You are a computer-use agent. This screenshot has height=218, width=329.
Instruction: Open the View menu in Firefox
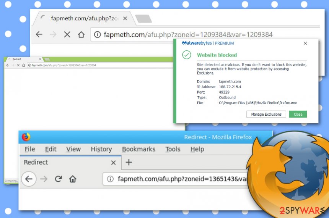tap(73, 149)
